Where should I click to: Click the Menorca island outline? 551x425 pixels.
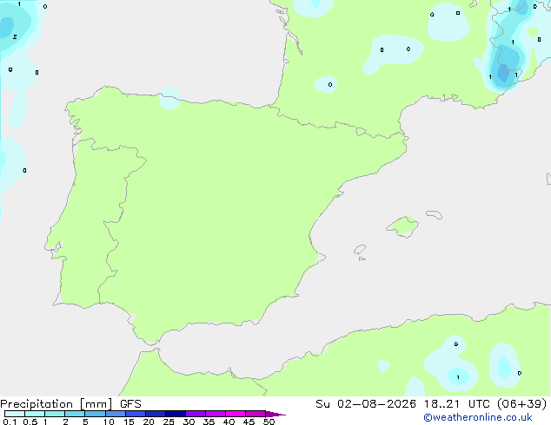[435, 214]
